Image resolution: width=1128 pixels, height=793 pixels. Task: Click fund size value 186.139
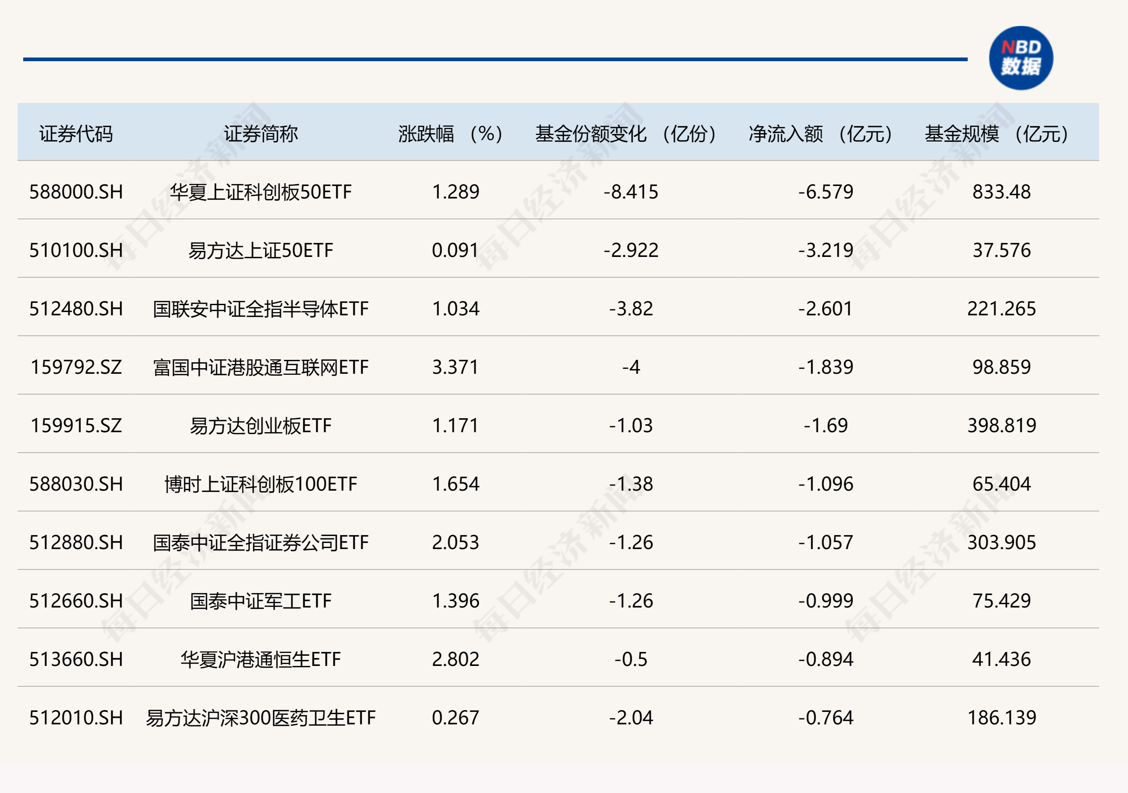pos(1001,718)
